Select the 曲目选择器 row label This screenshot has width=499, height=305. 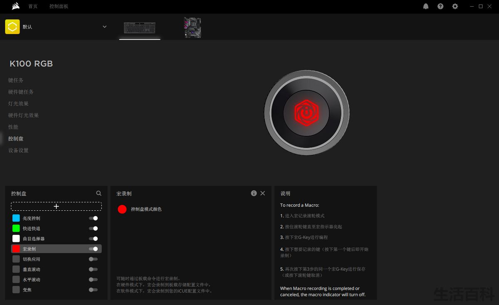(34, 239)
